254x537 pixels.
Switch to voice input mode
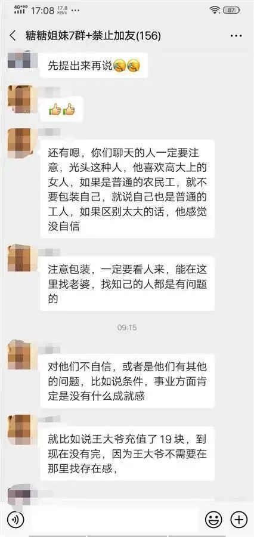coord(15,520)
